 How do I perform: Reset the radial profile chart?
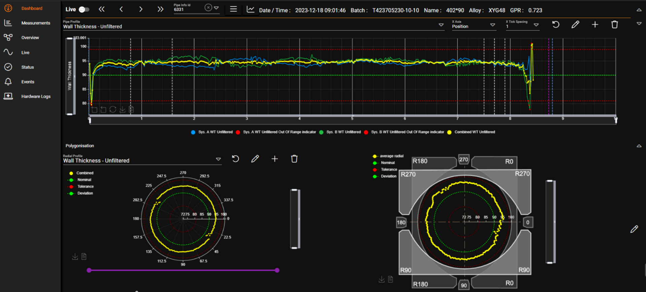(x=236, y=159)
